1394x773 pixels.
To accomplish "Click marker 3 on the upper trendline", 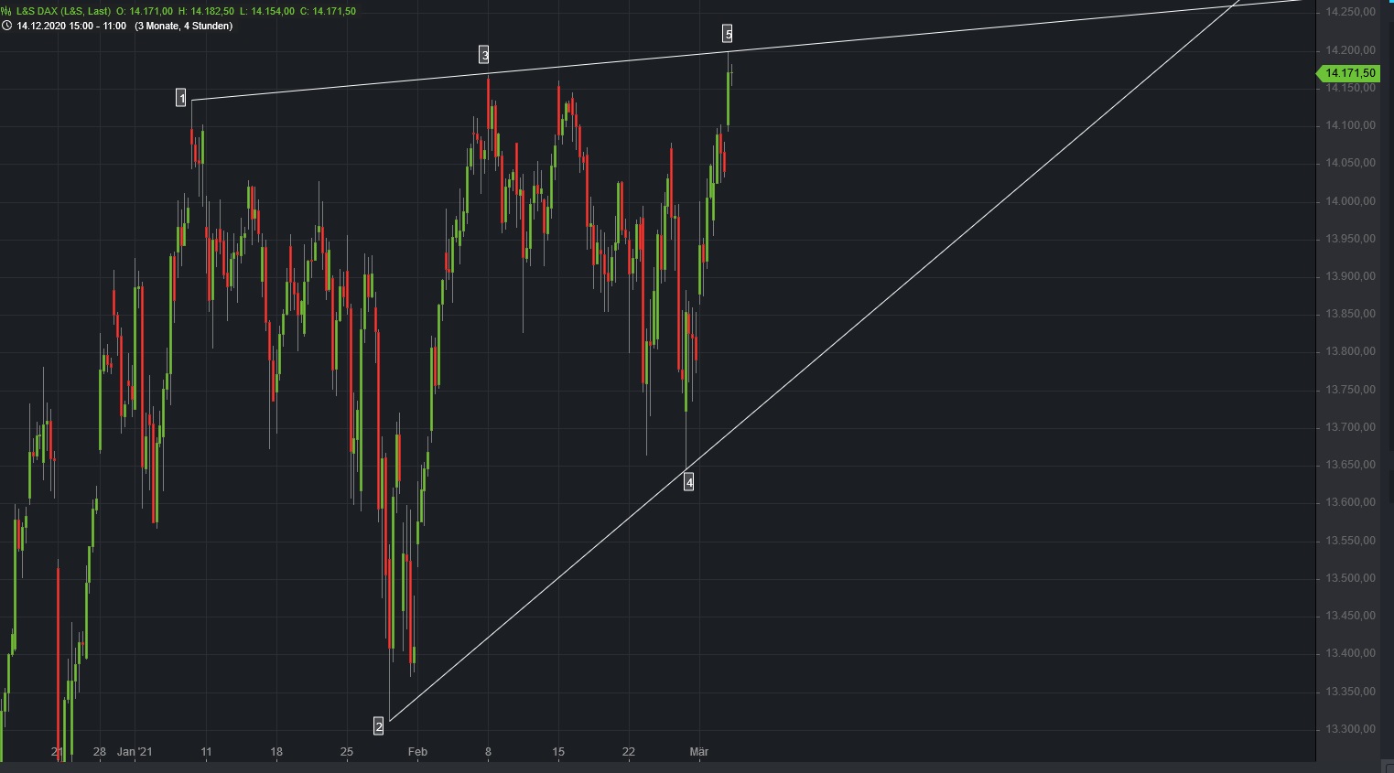I will click(x=484, y=54).
